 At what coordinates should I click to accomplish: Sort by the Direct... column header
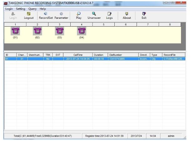tap(144, 55)
